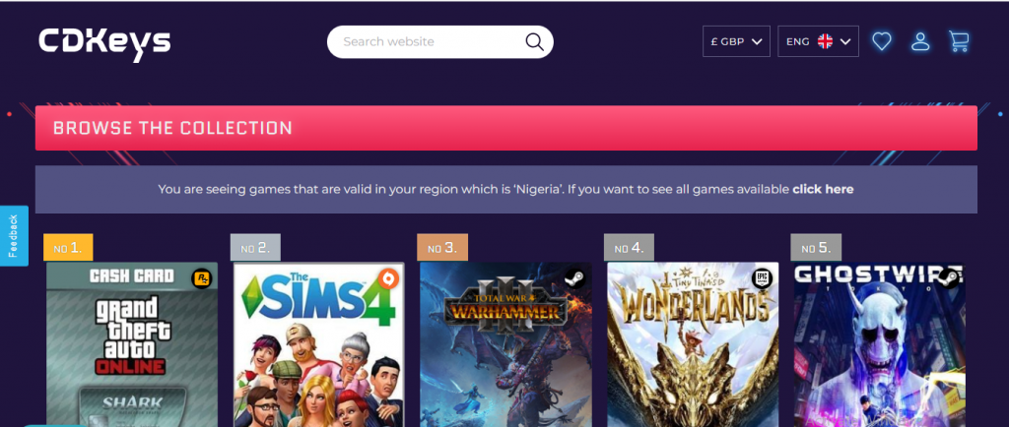The height and width of the screenshot is (427, 1009).
Task: Open the wishlist heart icon
Action: (x=882, y=41)
